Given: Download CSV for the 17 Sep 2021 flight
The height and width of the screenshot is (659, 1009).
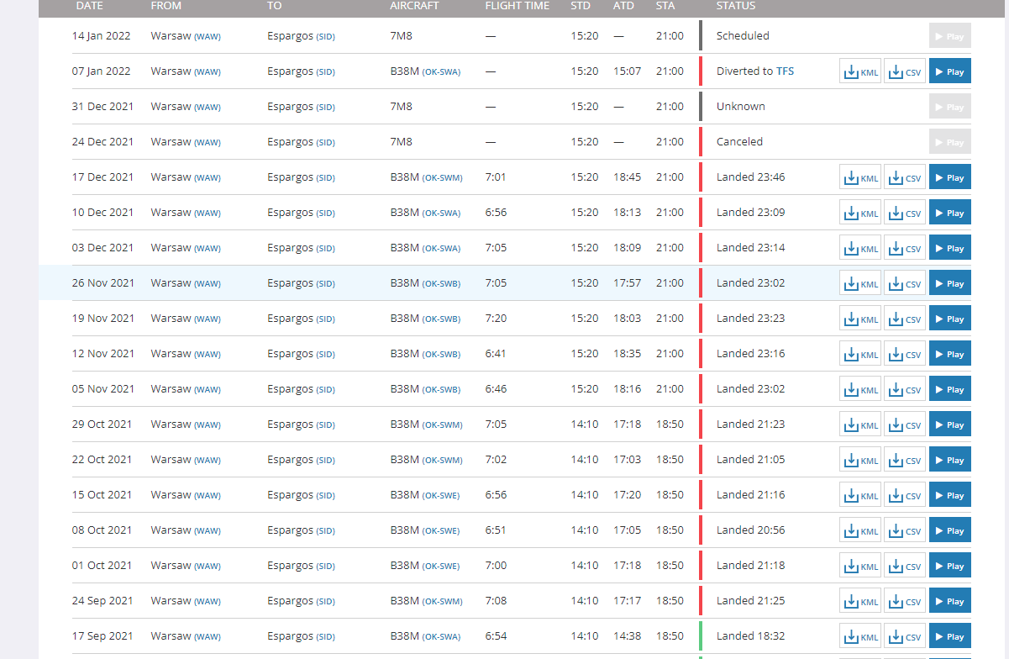Looking at the screenshot, I should pyautogui.click(x=905, y=636).
